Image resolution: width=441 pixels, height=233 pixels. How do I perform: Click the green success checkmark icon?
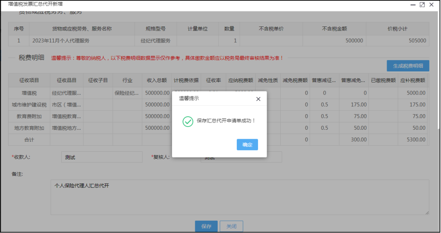pyautogui.click(x=187, y=121)
